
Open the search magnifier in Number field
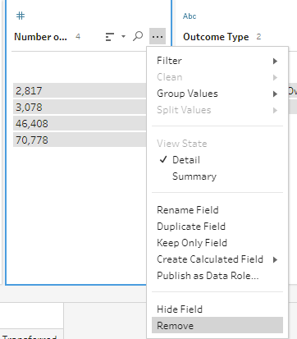pos(138,36)
